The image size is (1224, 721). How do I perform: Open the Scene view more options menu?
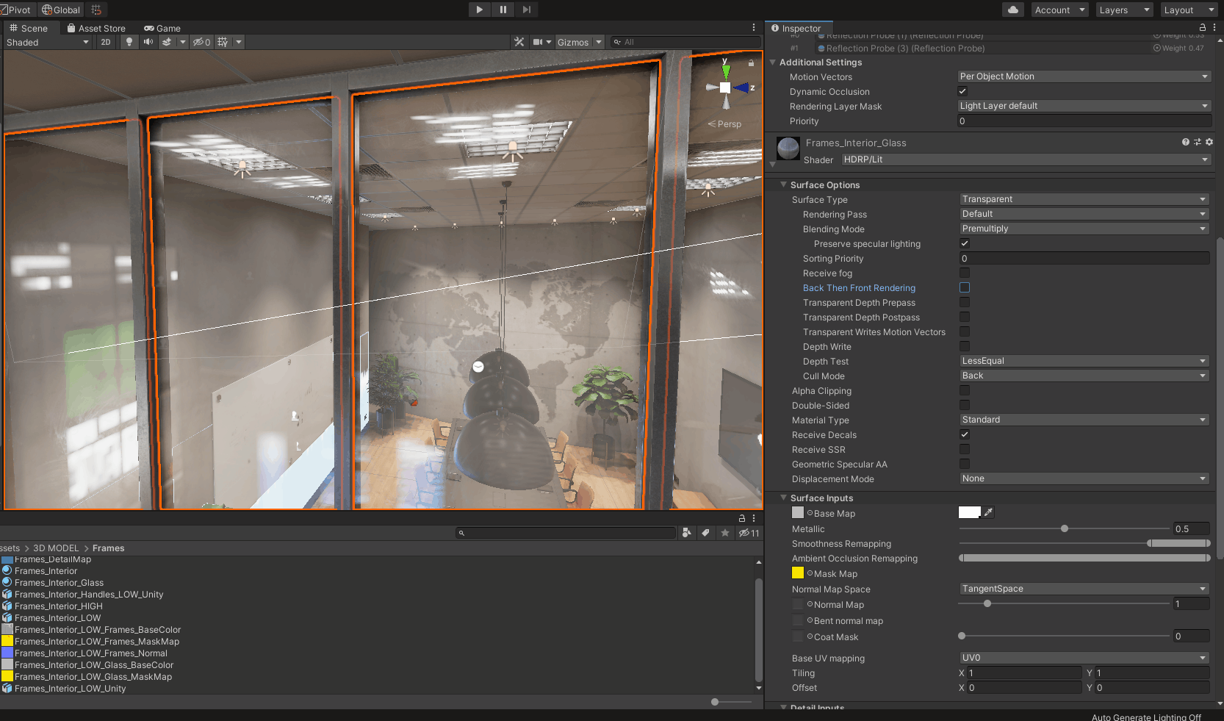(x=754, y=27)
